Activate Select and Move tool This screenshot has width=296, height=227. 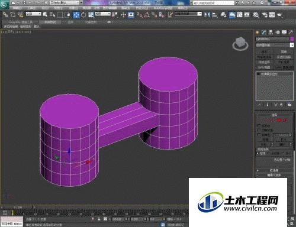[76, 15]
